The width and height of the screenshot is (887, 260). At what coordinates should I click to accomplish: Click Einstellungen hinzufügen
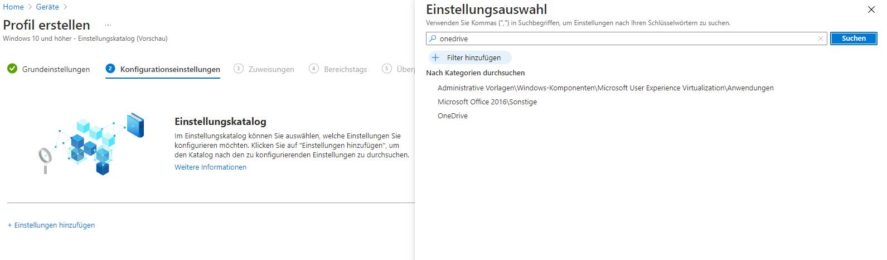coord(51,225)
